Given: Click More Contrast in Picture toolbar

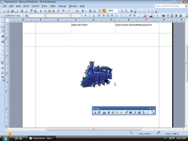Looking at the screenshot, I should pos(108,112).
